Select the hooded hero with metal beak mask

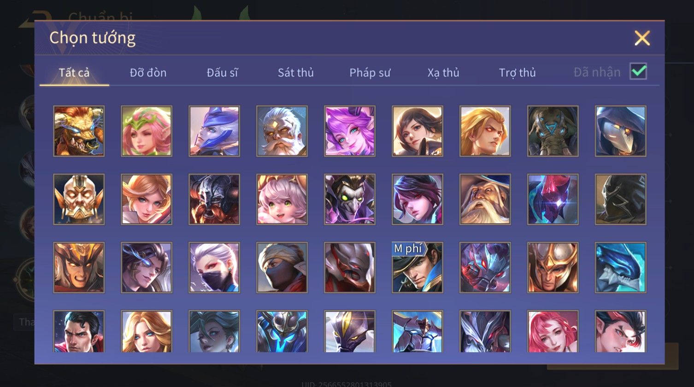click(x=621, y=131)
